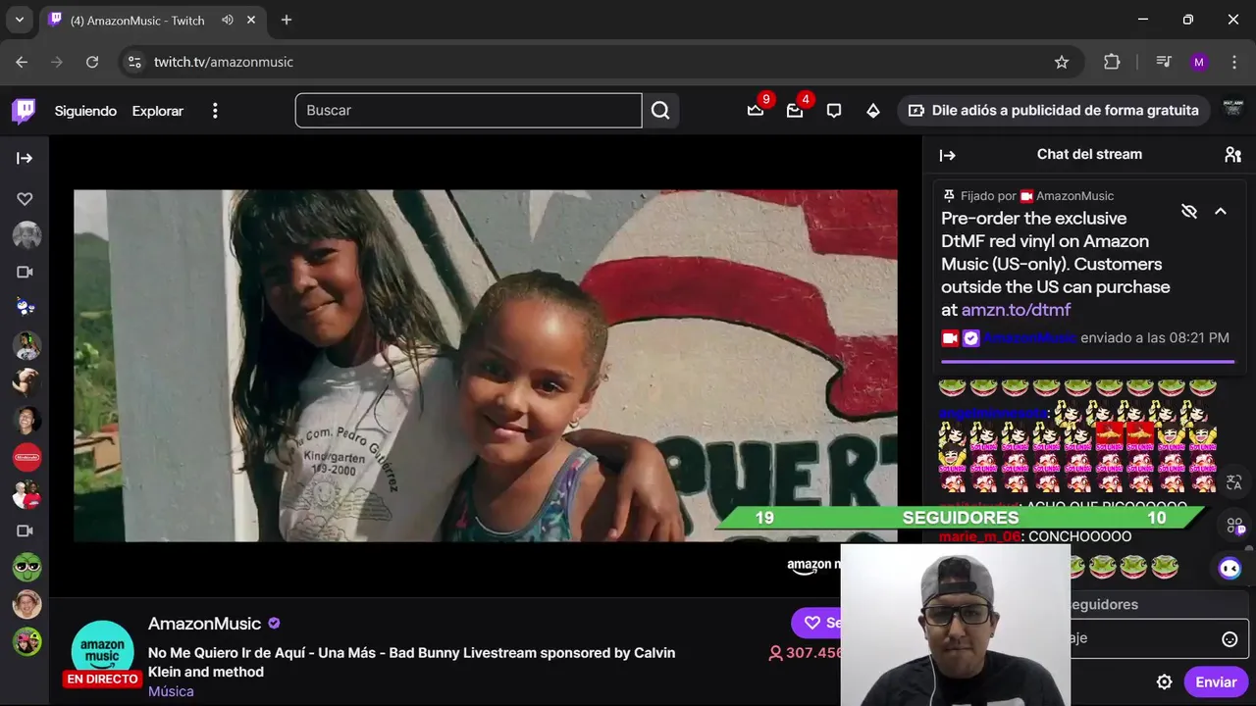Open notifications icon with the 4 badge
The width and height of the screenshot is (1256, 706).
[795, 111]
